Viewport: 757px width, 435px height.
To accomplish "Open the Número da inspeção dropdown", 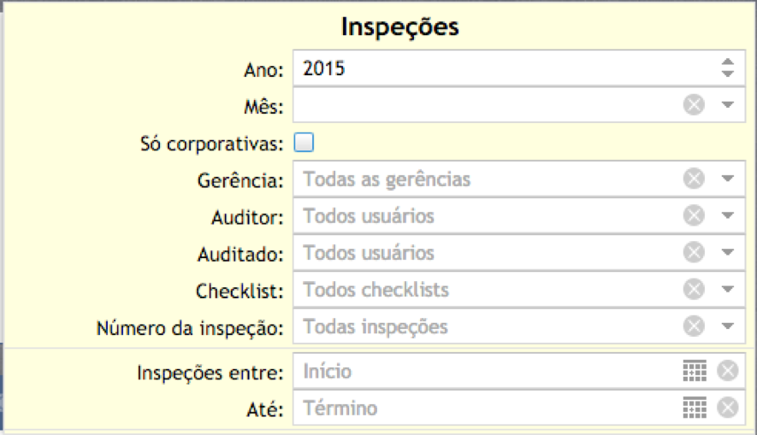I will [x=728, y=326].
